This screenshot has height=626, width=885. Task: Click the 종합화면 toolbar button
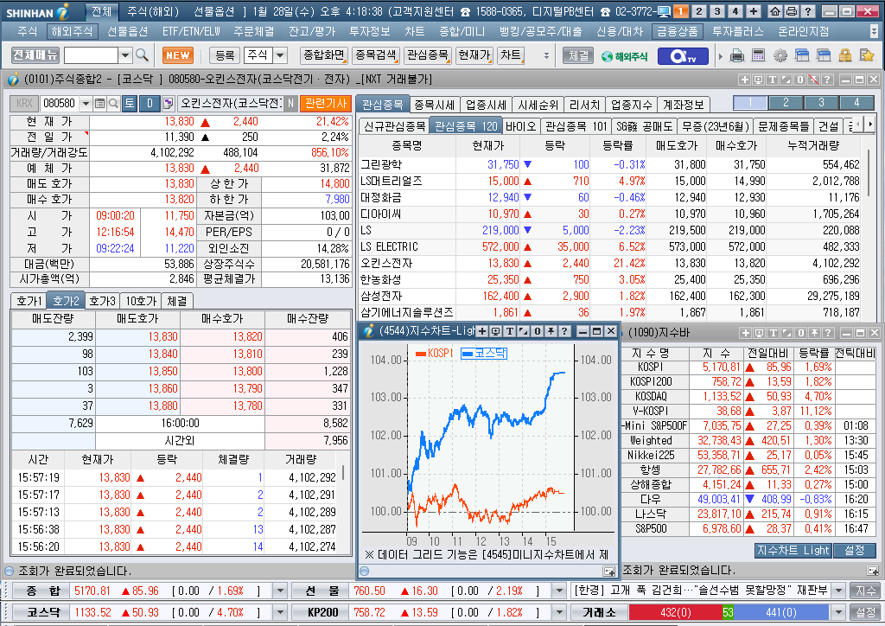point(324,55)
